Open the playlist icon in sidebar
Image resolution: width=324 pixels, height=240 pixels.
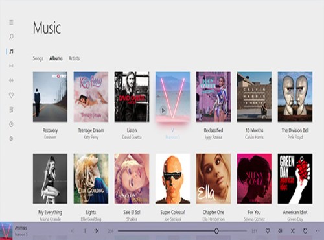(x=11, y=110)
